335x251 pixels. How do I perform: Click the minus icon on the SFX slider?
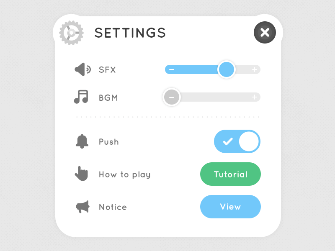pos(172,69)
